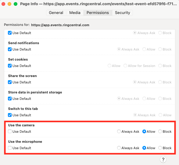Click the help question mark button

pyautogui.click(x=163, y=160)
